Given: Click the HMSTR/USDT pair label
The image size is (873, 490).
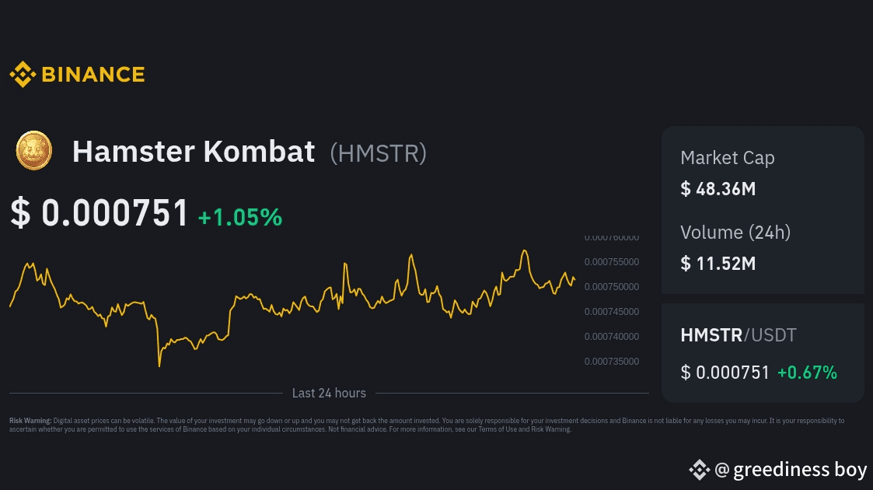Looking at the screenshot, I should tap(739, 335).
